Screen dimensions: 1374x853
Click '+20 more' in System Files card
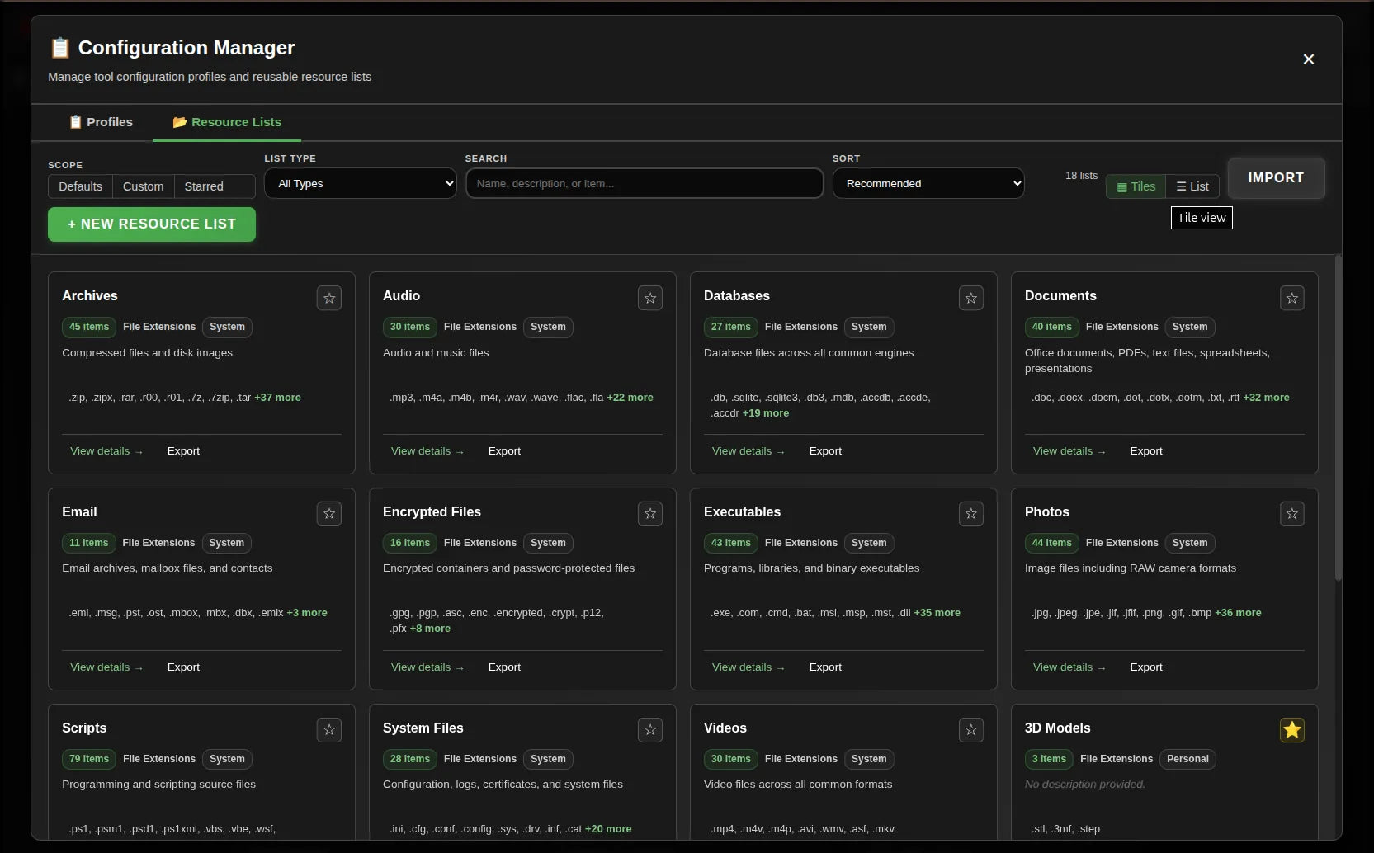(x=608, y=829)
